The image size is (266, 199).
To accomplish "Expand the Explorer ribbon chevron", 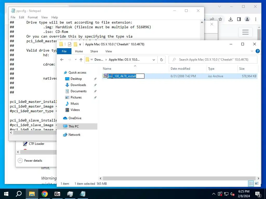I will pyautogui.click(x=252, y=51).
